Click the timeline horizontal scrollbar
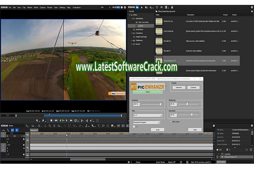The width and height of the screenshot is (254, 169). [x=88, y=159]
